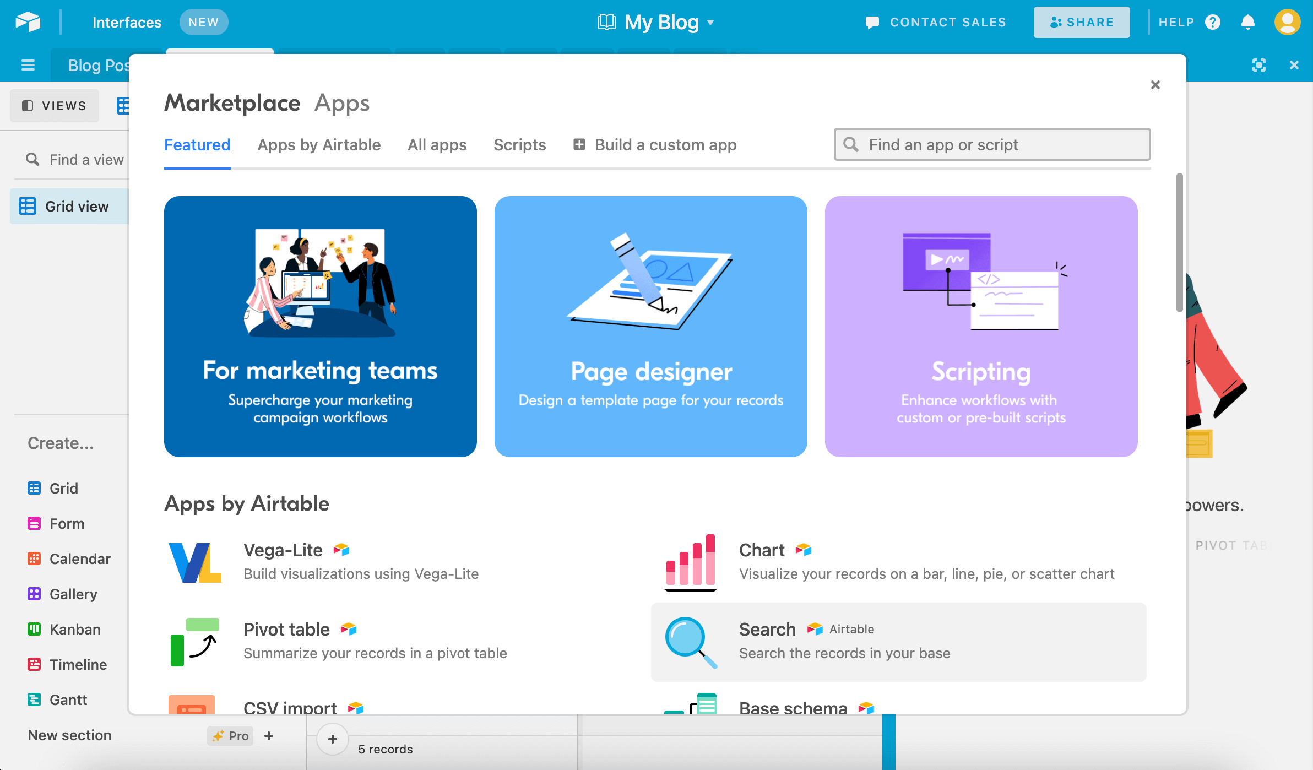Expand New section plus button
This screenshot has width=1313, height=770.
point(269,736)
